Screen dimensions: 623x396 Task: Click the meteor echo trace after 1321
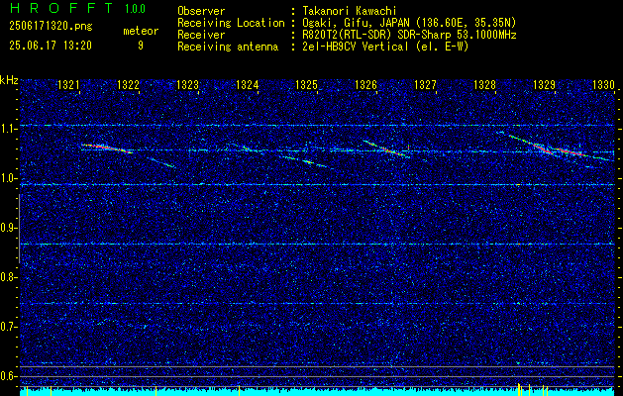coord(107,148)
